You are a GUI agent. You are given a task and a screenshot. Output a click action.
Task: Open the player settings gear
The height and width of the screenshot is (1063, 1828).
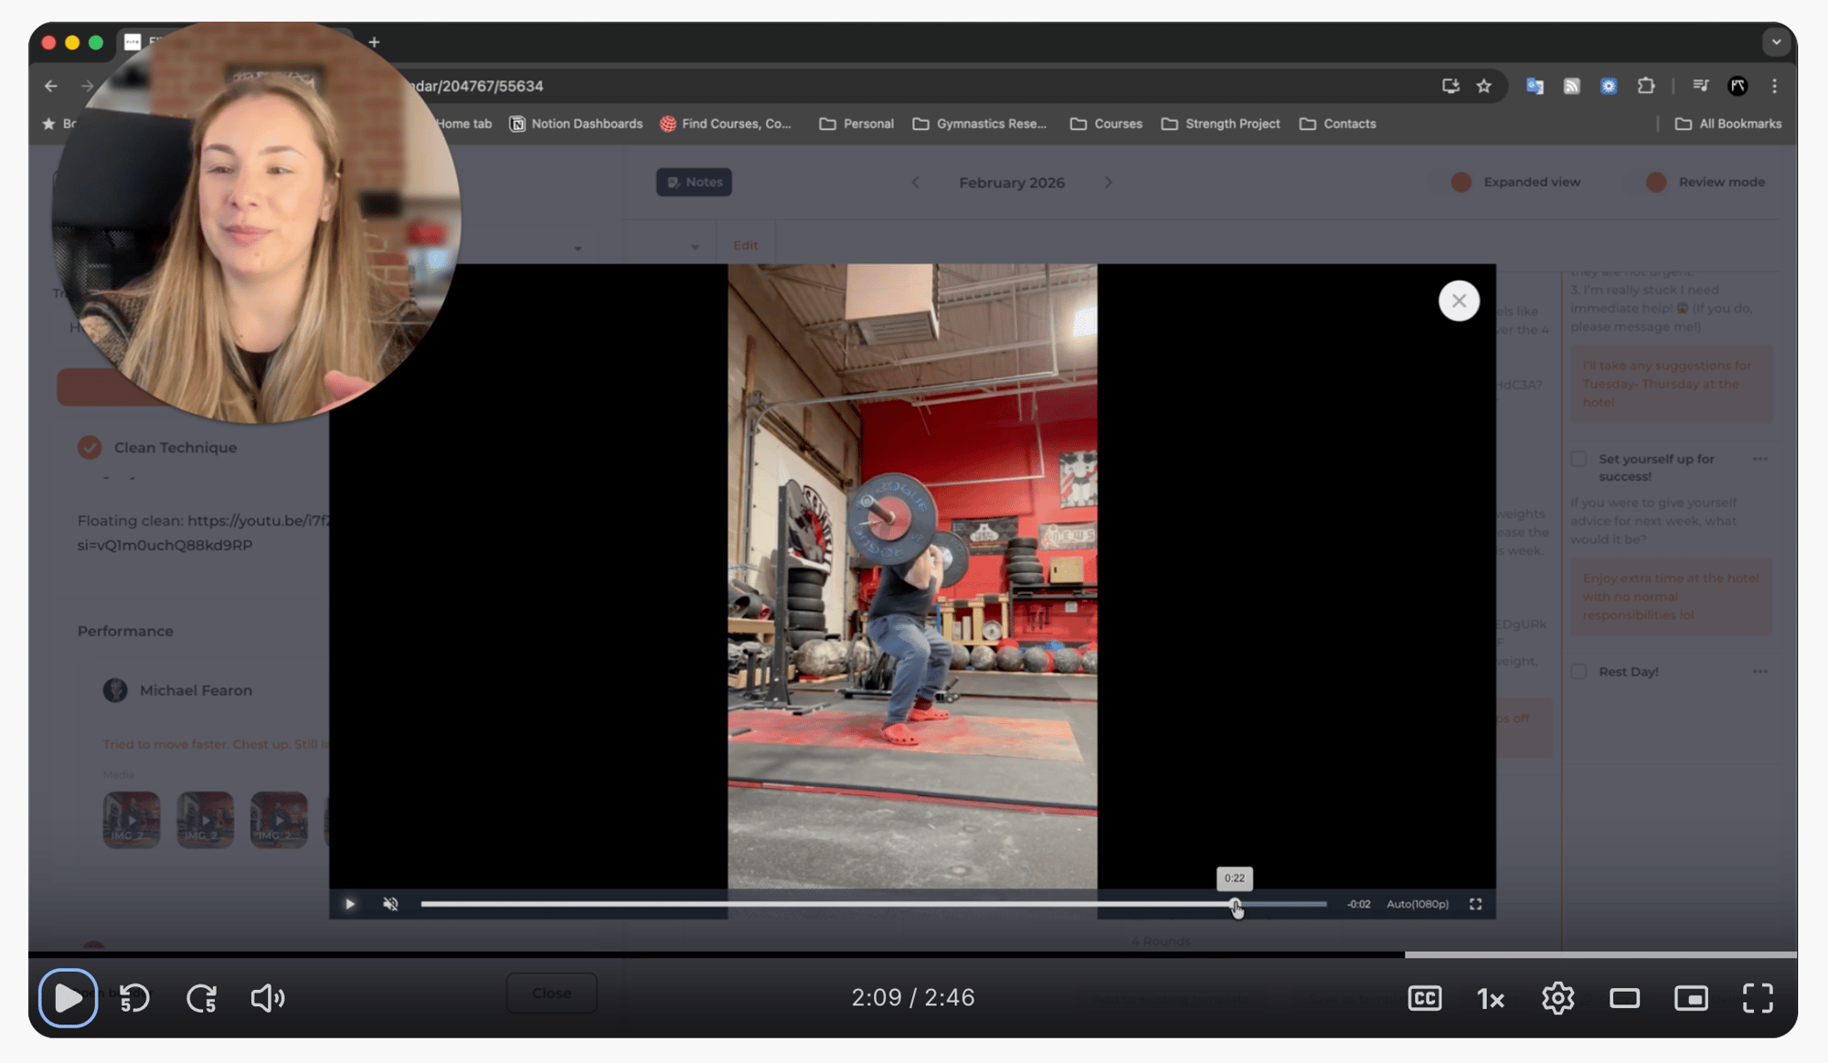(x=1557, y=998)
